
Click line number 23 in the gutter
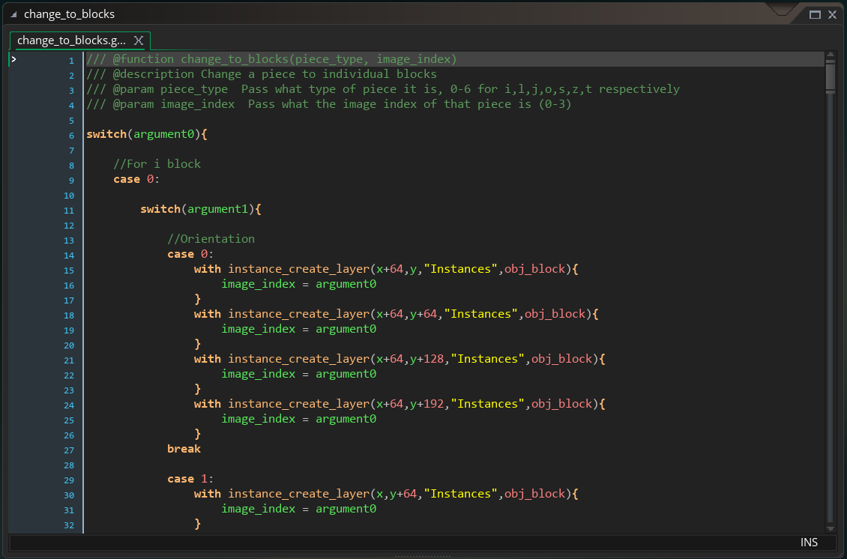click(x=69, y=390)
